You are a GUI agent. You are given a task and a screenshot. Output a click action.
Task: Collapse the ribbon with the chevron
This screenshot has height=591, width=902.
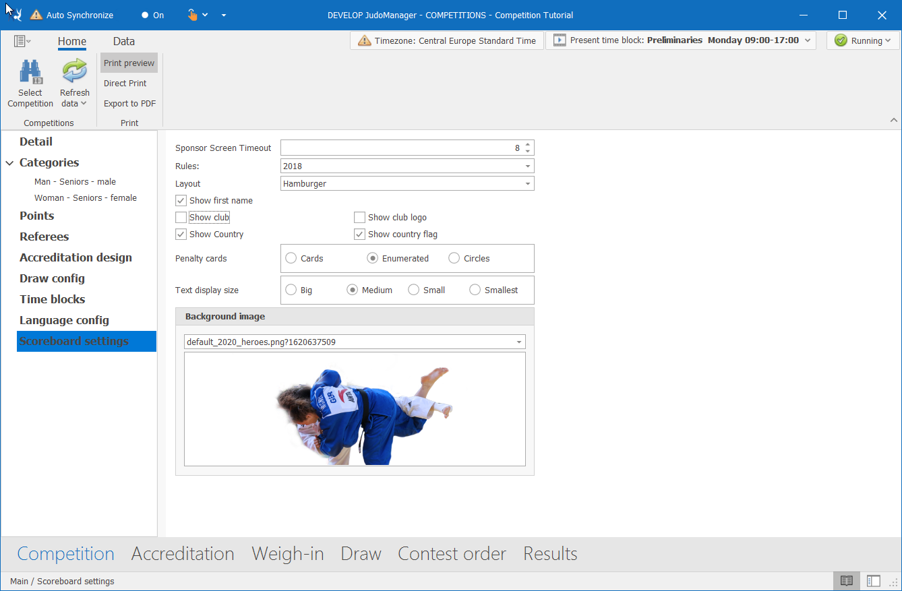[894, 120]
